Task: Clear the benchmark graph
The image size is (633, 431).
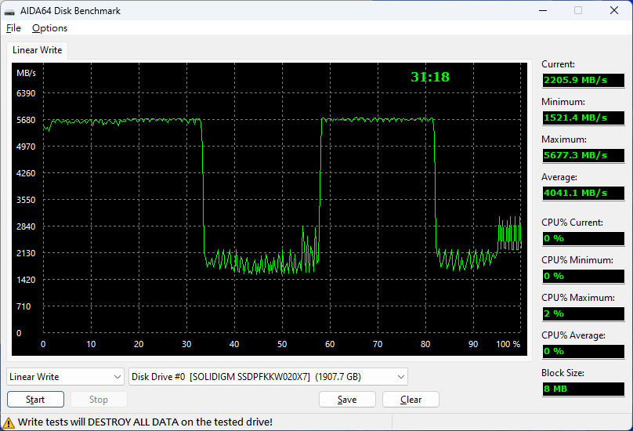Action: [x=411, y=400]
